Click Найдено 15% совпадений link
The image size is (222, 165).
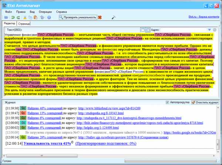45,113
